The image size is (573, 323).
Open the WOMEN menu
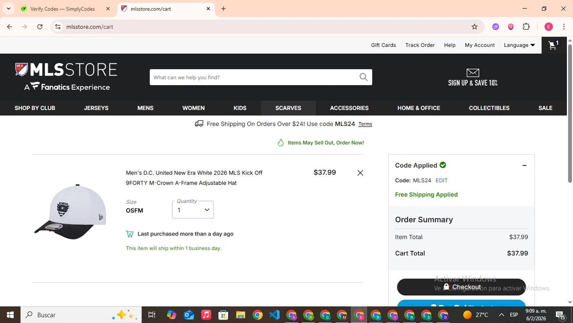click(x=194, y=108)
